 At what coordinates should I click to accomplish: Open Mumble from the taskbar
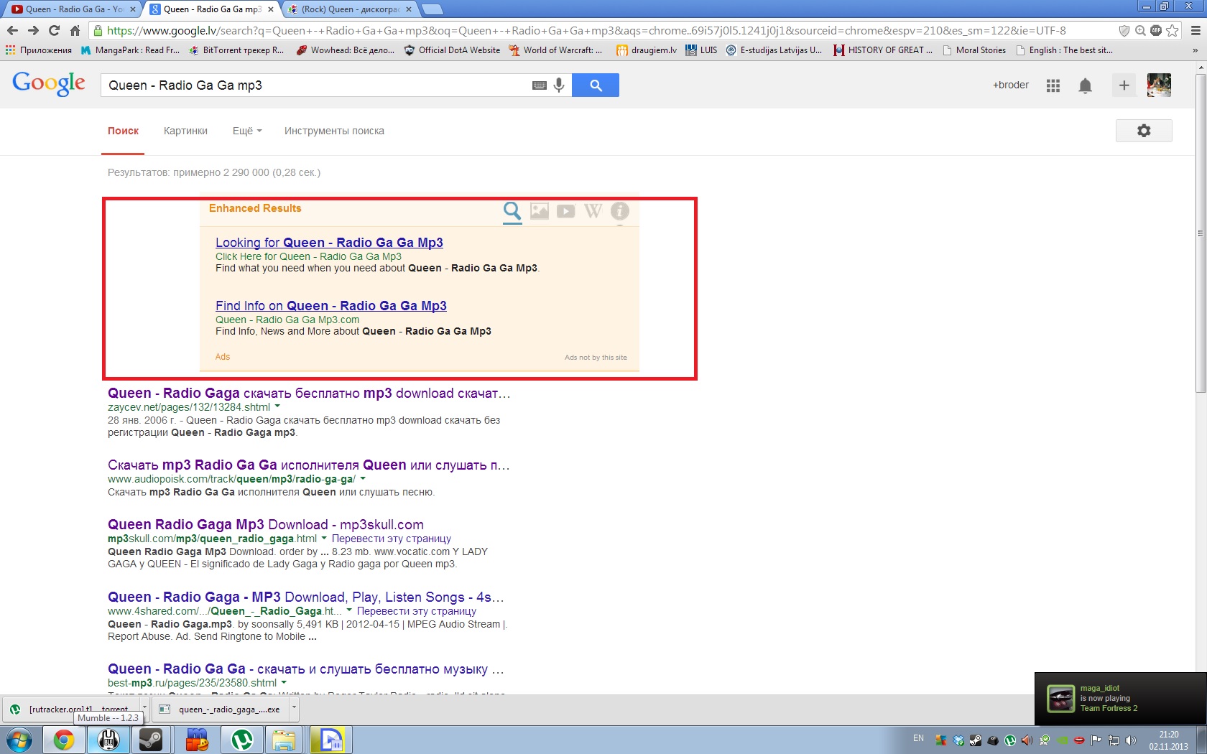(108, 740)
